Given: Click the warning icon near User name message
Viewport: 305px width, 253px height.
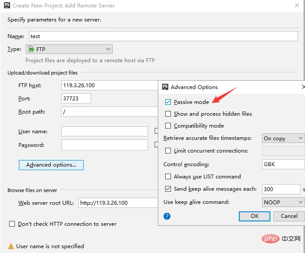Looking at the screenshot, I should click(11, 246).
